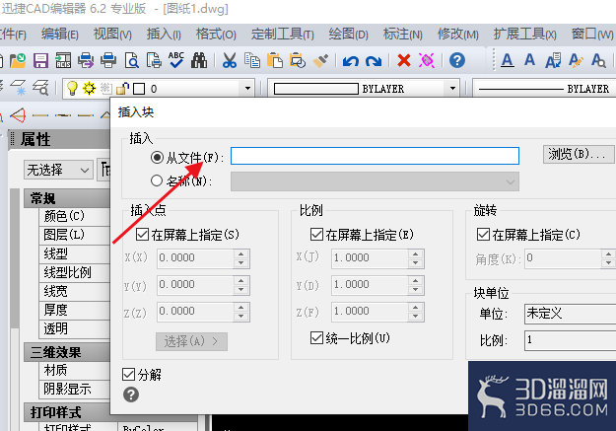The image size is (616, 431).
Task: Click the underlined A text tool icon
Action: coord(508,60)
